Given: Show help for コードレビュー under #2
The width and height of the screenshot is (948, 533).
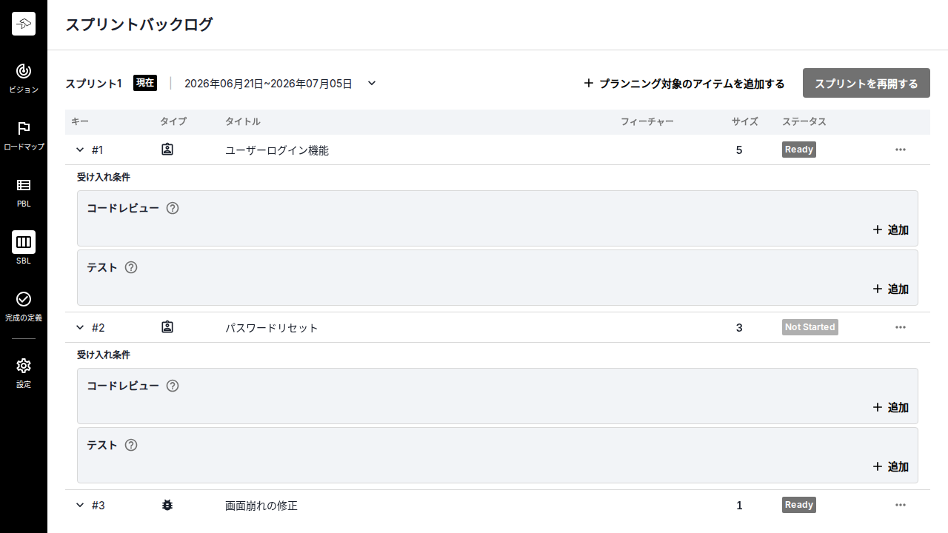Looking at the screenshot, I should [x=173, y=386].
